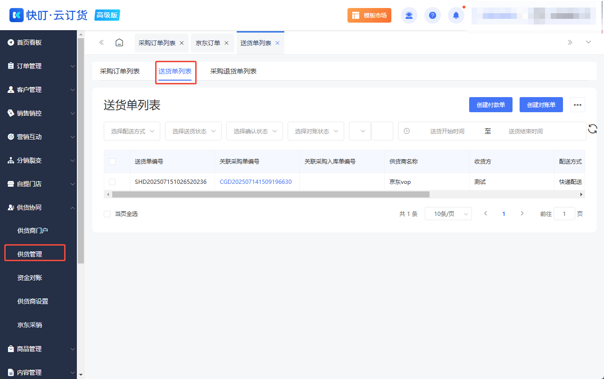Click the 营销互动 icon
The height and width of the screenshot is (379, 604).
click(11, 137)
